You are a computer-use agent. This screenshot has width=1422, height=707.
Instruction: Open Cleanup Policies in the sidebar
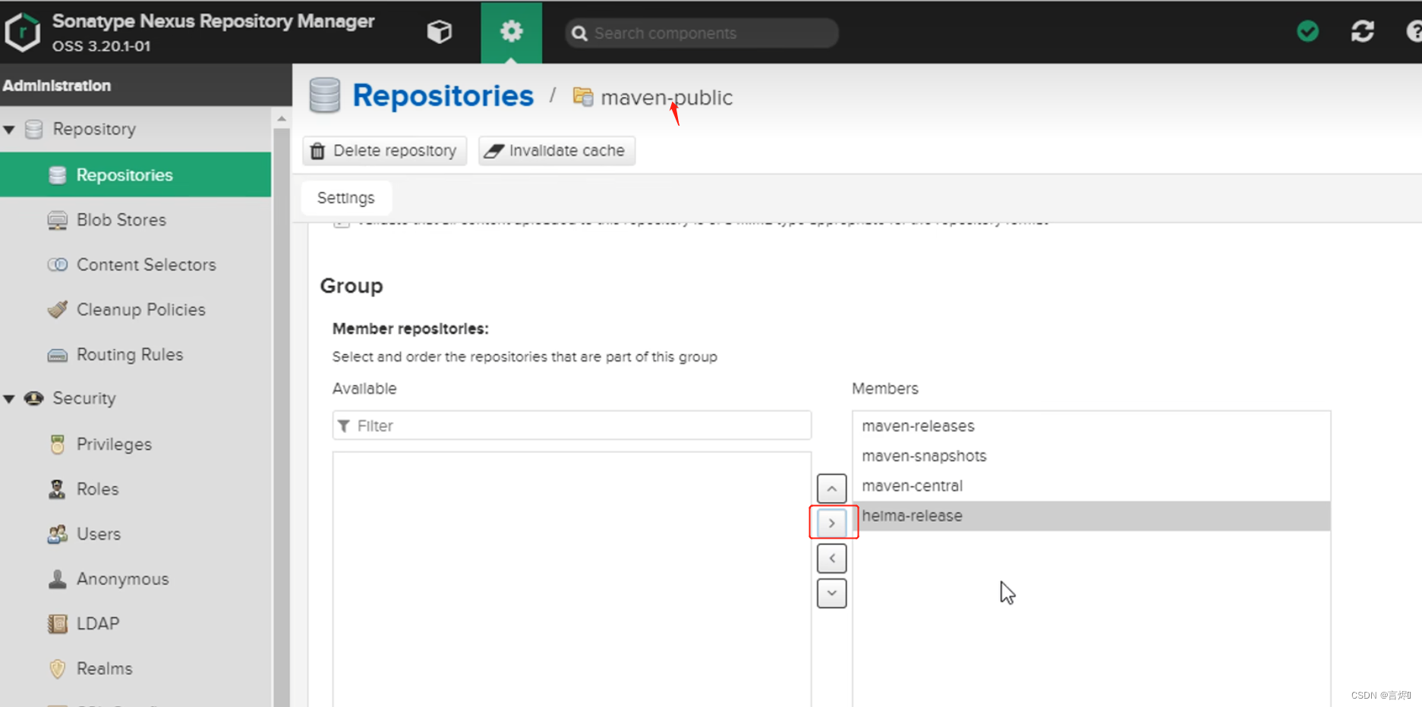coord(141,310)
